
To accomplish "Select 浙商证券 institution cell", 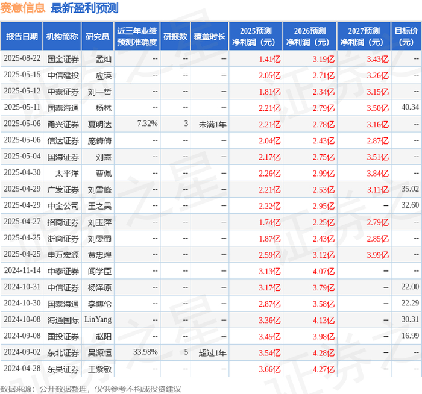I will click(63, 239).
